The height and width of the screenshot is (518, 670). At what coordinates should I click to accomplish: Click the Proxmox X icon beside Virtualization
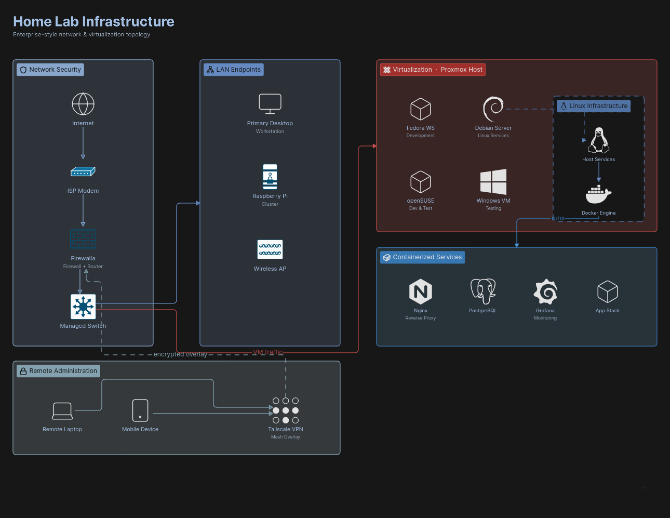387,70
